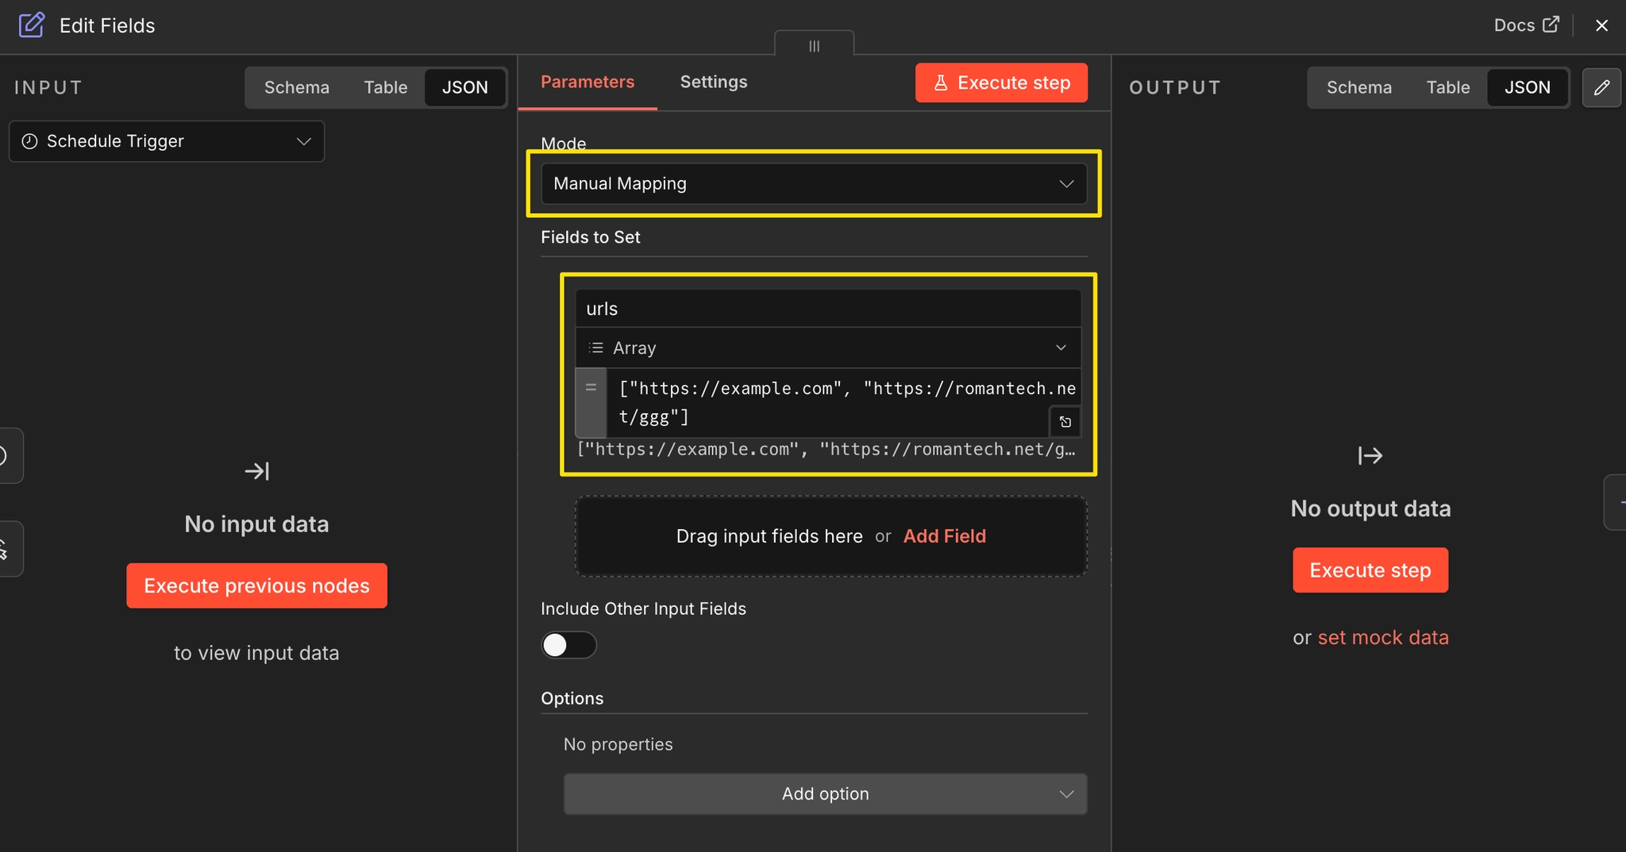
Task: Toggle Include Other Input Fields switch
Action: [568, 645]
